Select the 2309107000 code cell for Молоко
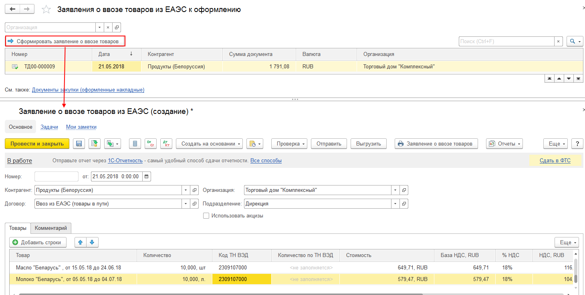Image resolution: width=585 pixels, height=295 pixels. tap(242, 279)
